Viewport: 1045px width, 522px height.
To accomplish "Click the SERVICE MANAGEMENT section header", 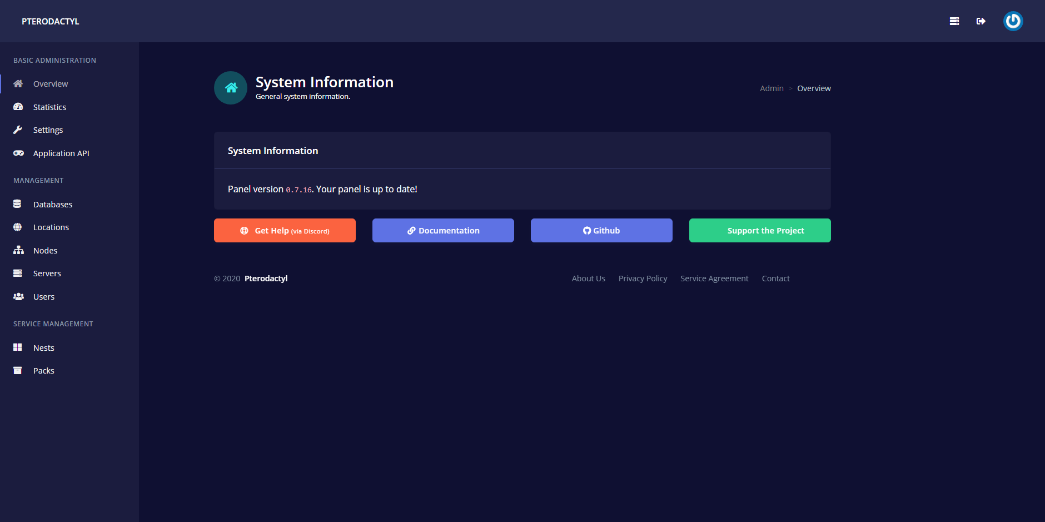I will pyautogui.click(x=53, y=324).
